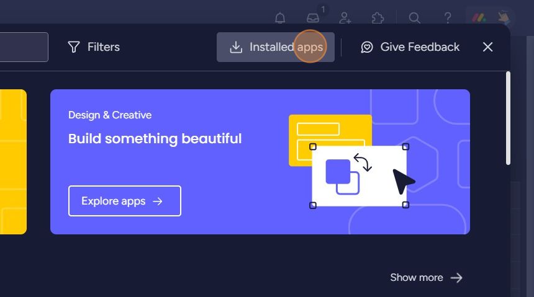This screenshot has height=297, width=534.
Task: Open the inbox tray icon
Action: tap(312, 18)
